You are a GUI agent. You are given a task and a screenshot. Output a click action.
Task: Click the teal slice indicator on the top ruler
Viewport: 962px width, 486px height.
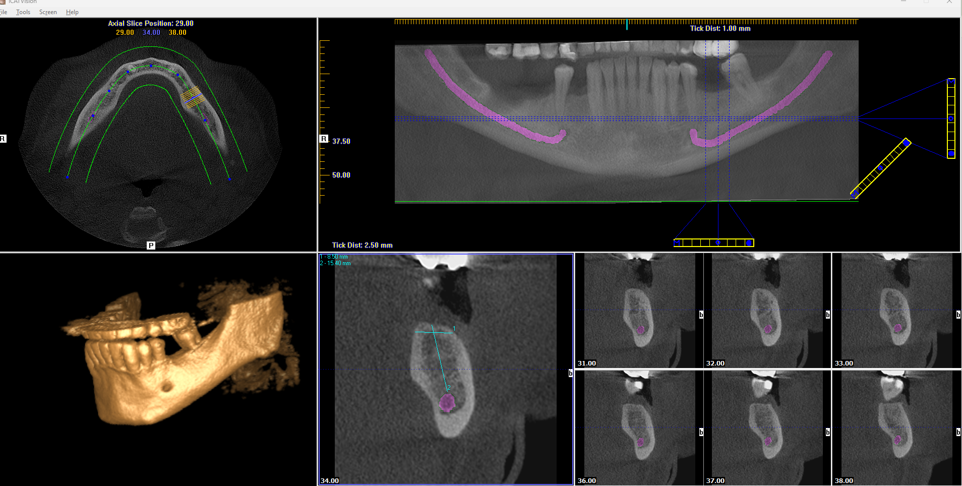click(627, 23)
